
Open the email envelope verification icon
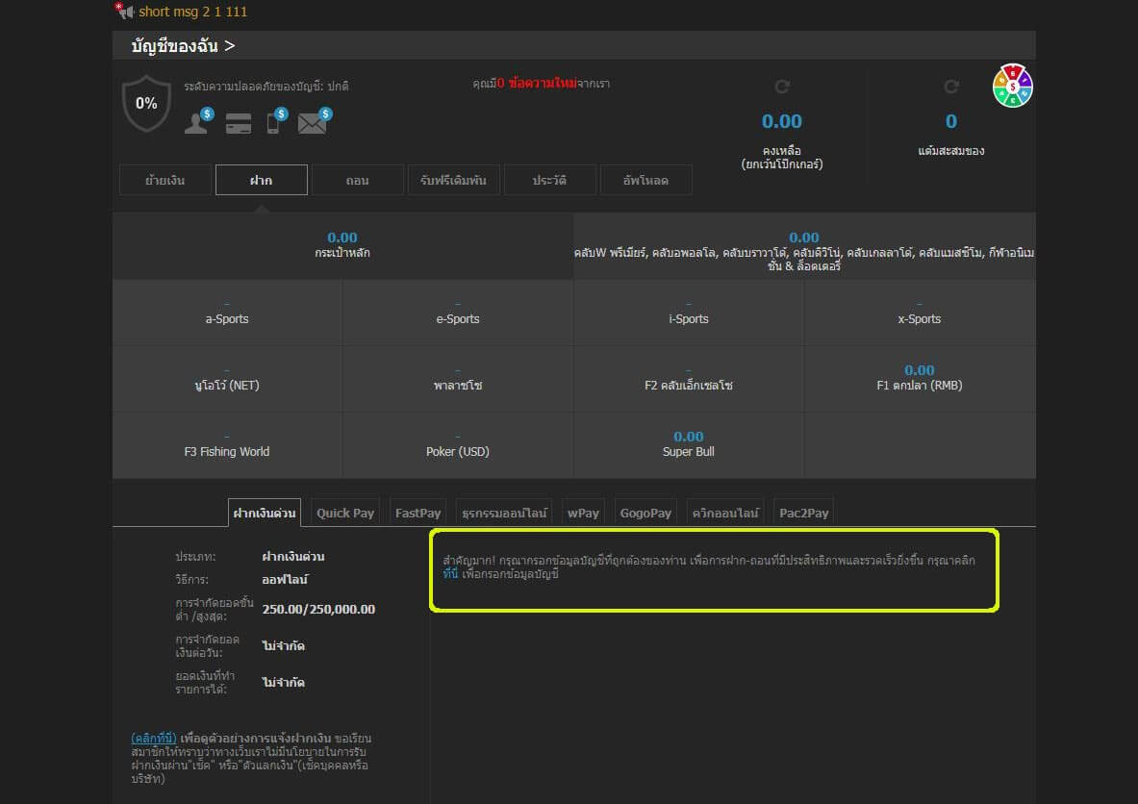pos(315,121)
